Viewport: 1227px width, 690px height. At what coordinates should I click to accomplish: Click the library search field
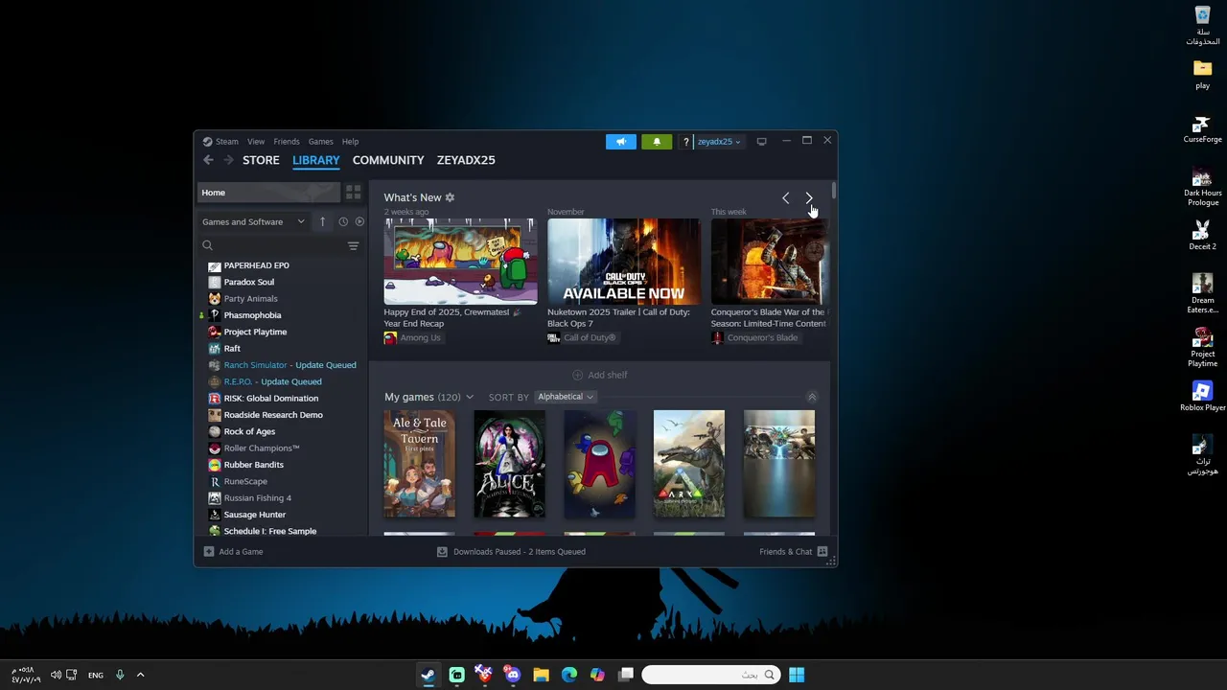point(271,246)
